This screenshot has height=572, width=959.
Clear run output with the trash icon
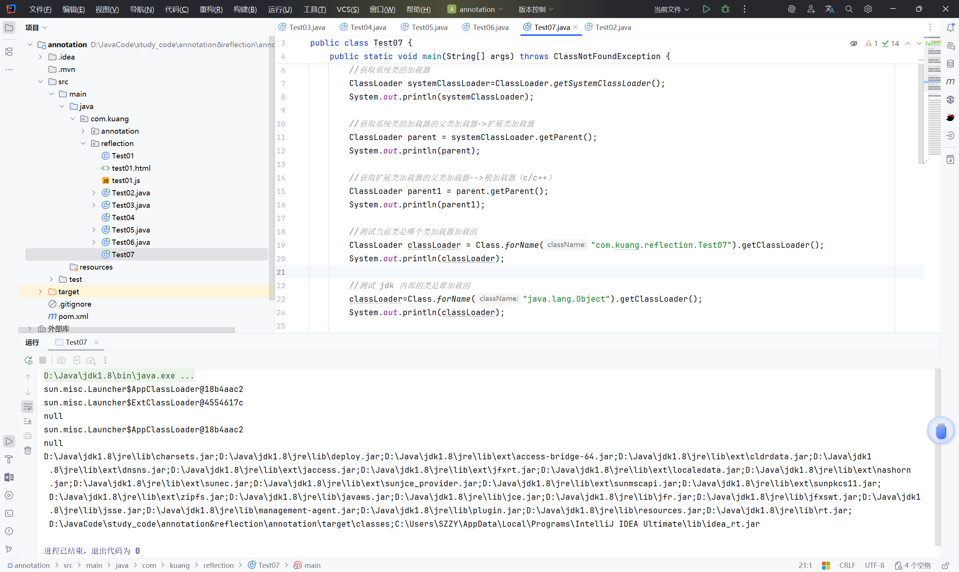(28, 450)
